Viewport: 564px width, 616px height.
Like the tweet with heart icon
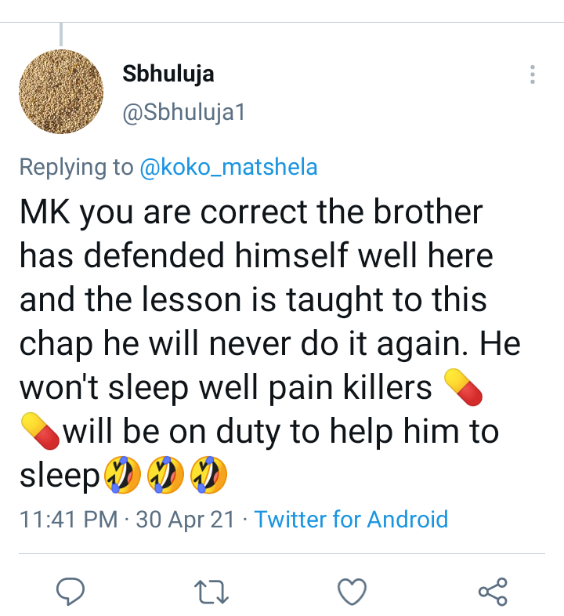pyautogui.click(x=352, y=591)
